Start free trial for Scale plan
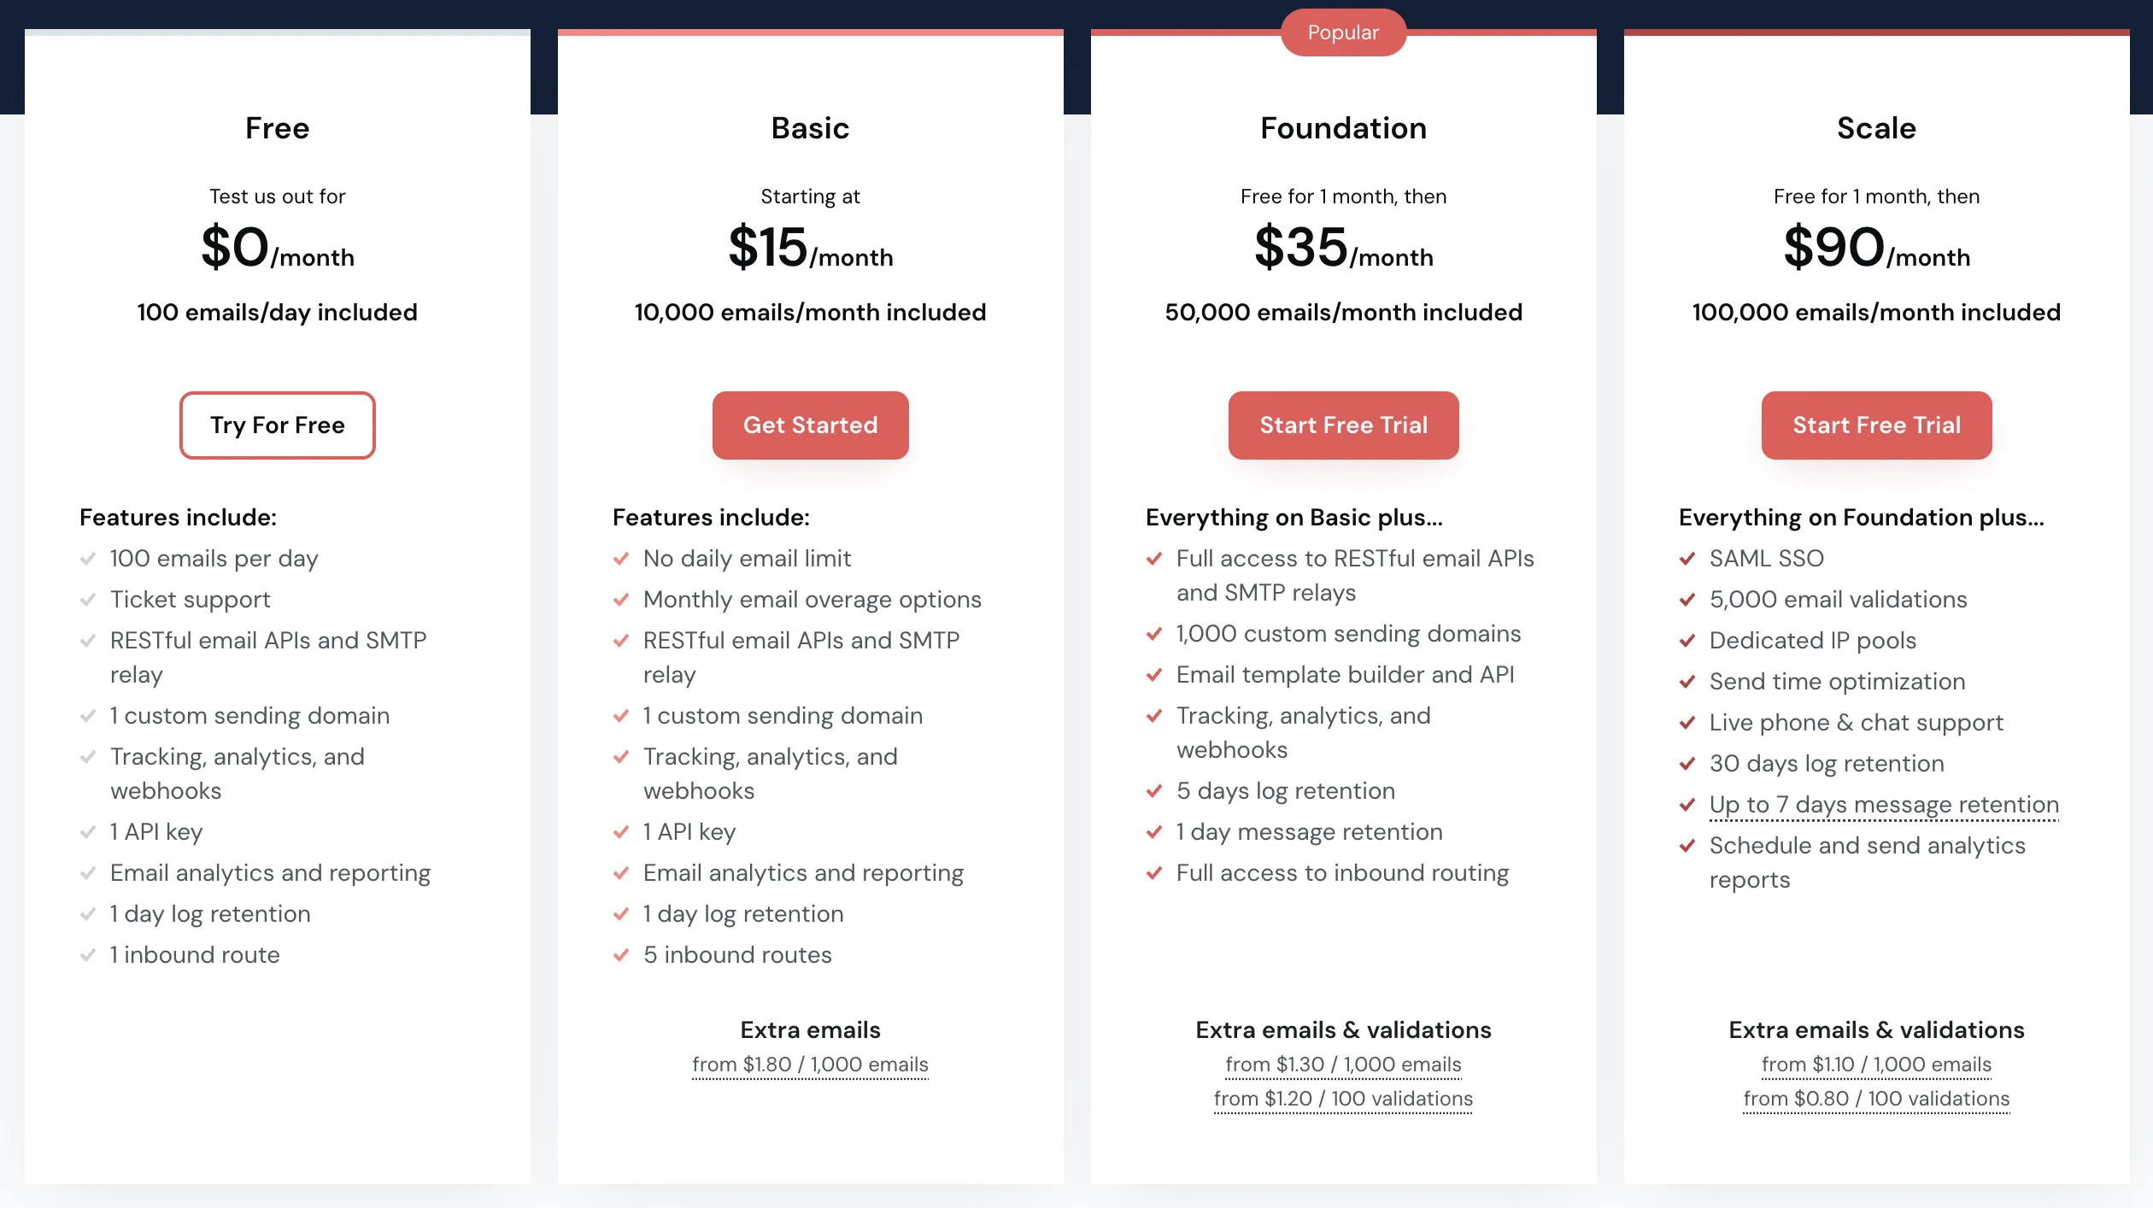2153x1208 pixels. 1876,425
